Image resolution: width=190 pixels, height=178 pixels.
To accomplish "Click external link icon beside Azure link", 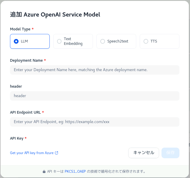I will click(56, 153).
